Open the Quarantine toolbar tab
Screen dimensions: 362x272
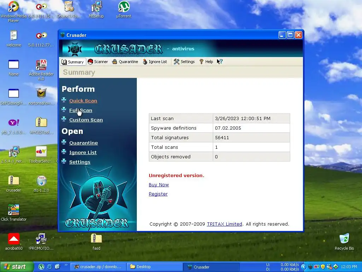tap(125, 62)
